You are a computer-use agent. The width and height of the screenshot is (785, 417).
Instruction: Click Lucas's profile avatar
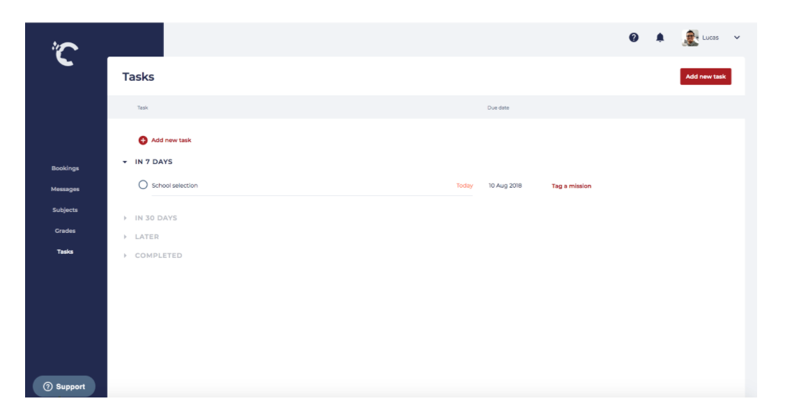tap(690, 38)
